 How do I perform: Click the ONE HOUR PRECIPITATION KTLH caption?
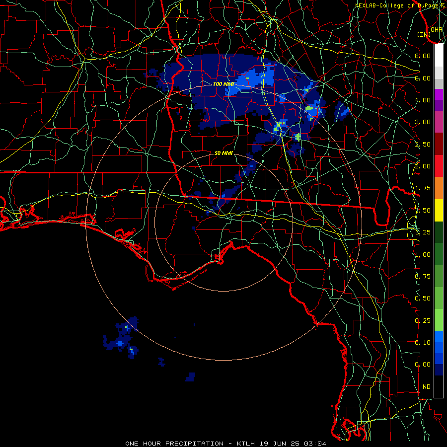click(x=225, y=444)
